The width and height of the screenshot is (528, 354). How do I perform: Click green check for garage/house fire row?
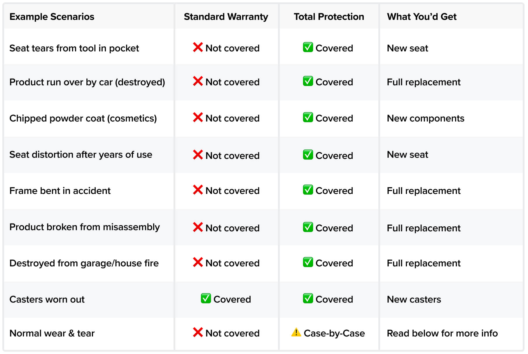tap(308, 262)
